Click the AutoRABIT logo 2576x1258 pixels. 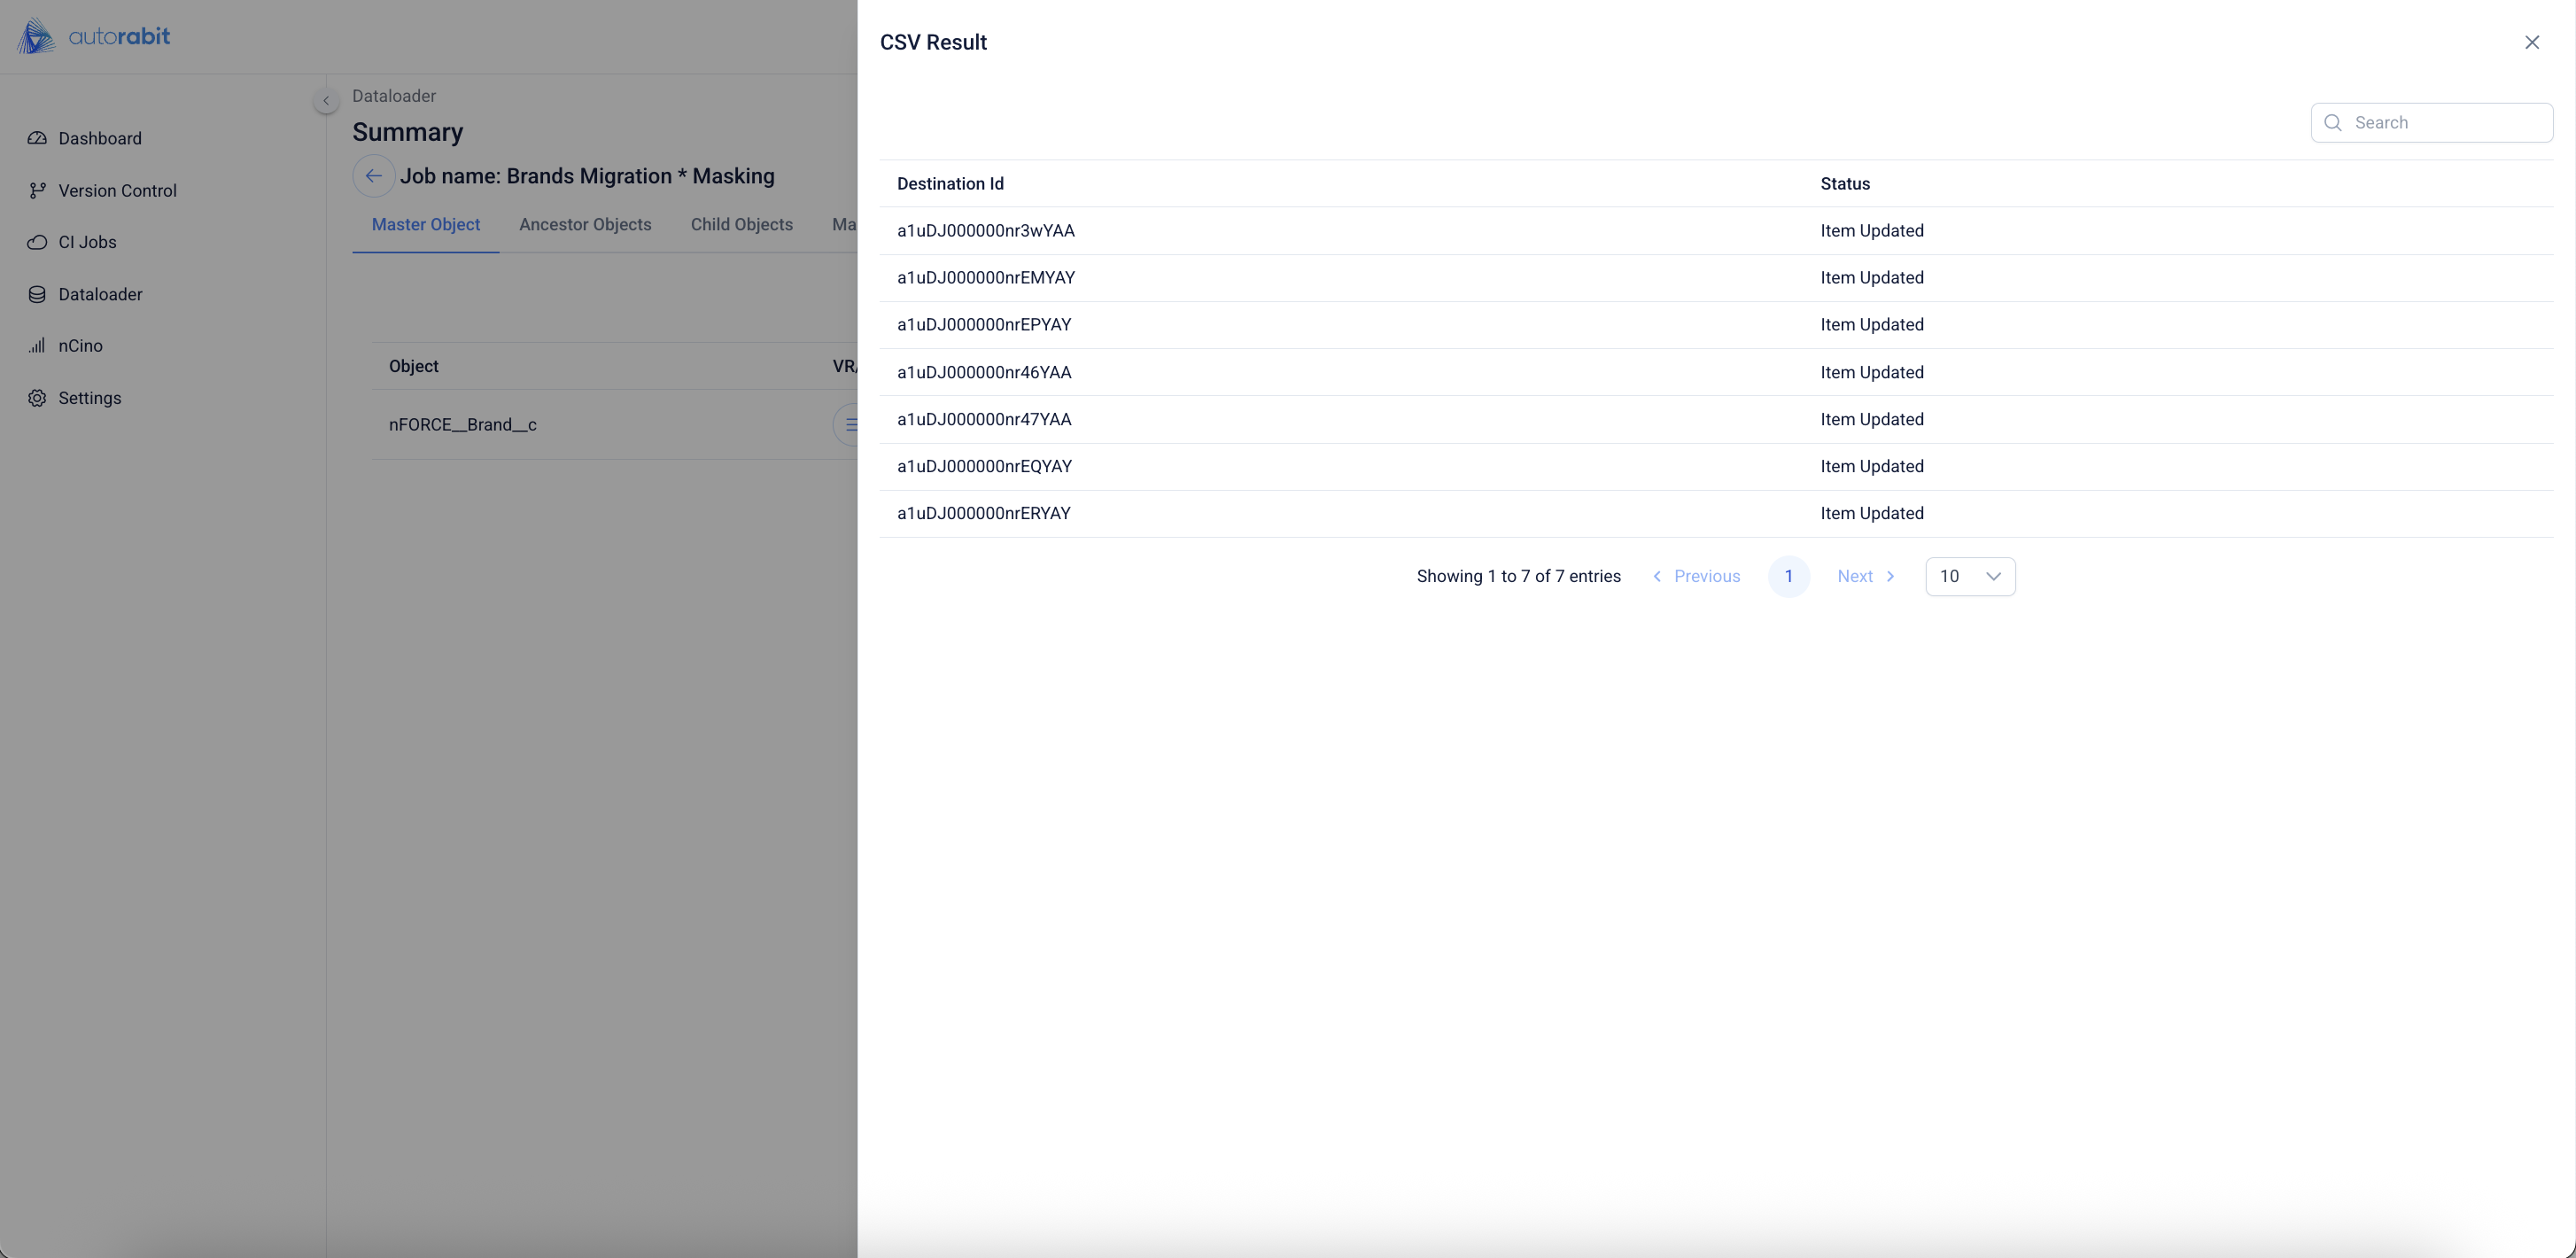[94, 37]
